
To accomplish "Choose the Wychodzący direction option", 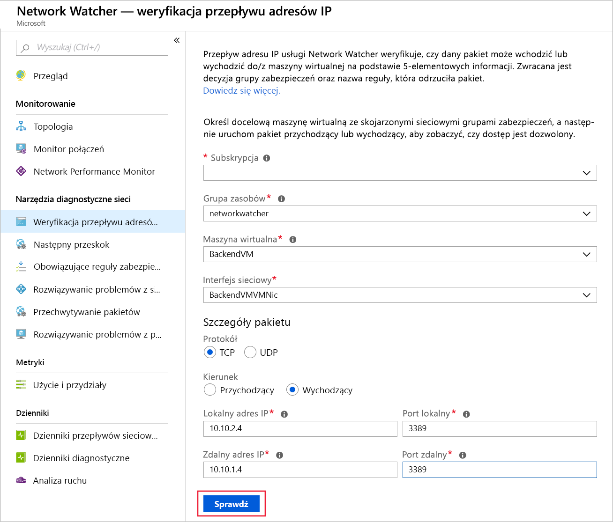I will (x=292, y=390).
